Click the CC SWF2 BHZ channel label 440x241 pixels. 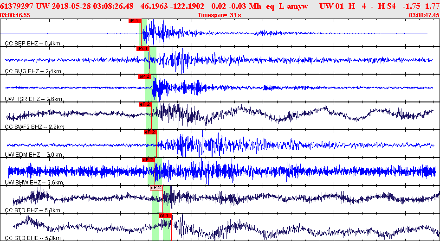point(34,127)
